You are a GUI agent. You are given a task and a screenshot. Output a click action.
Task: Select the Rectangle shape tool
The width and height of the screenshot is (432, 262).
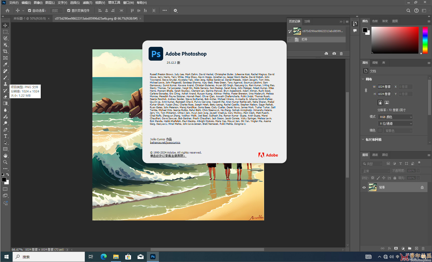(x=5, y=149)
